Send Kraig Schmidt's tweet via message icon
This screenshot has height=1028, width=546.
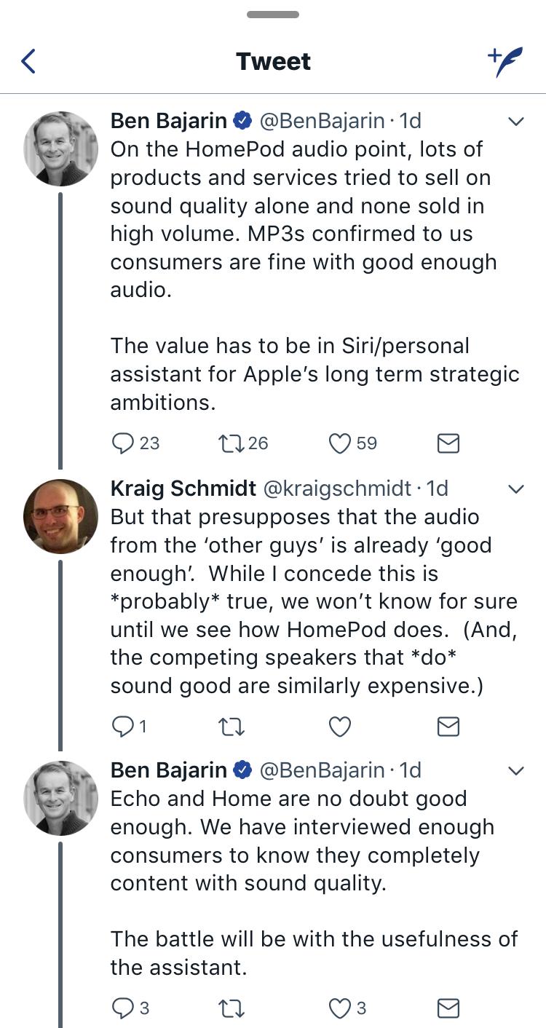[x=448, y=726]
